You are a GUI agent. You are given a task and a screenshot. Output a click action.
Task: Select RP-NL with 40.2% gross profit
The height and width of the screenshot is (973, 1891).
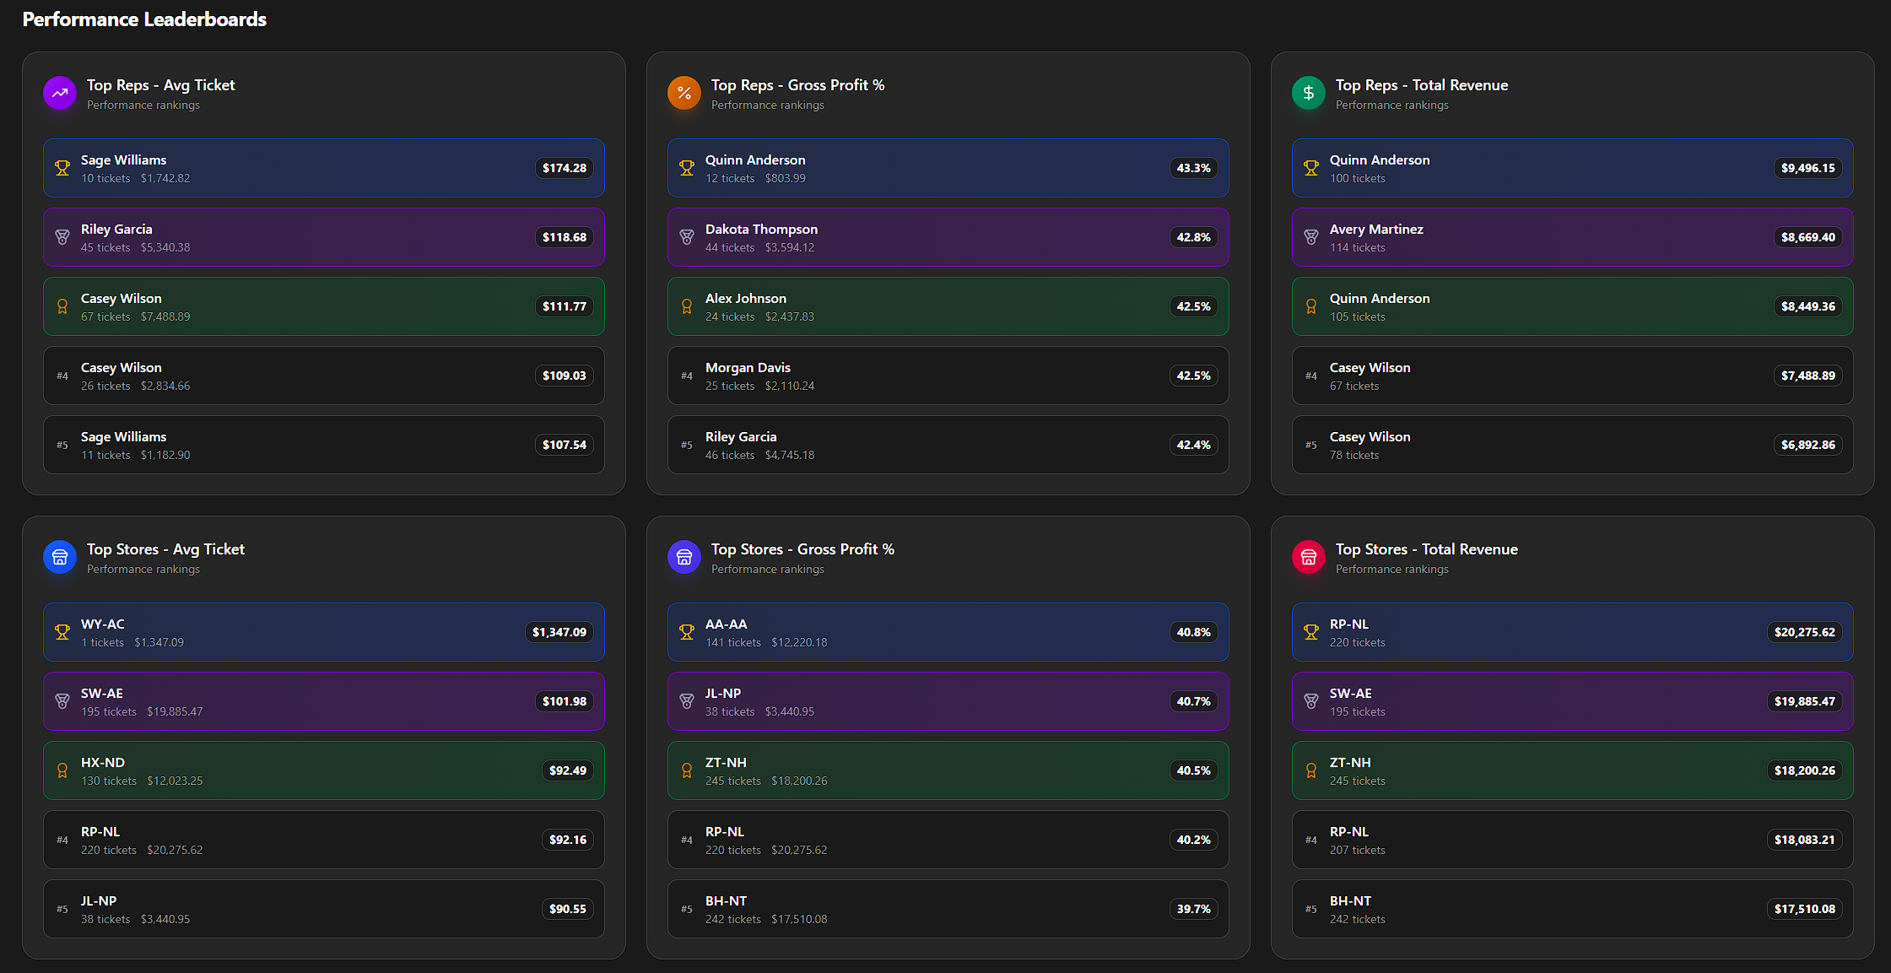[948, 840]
